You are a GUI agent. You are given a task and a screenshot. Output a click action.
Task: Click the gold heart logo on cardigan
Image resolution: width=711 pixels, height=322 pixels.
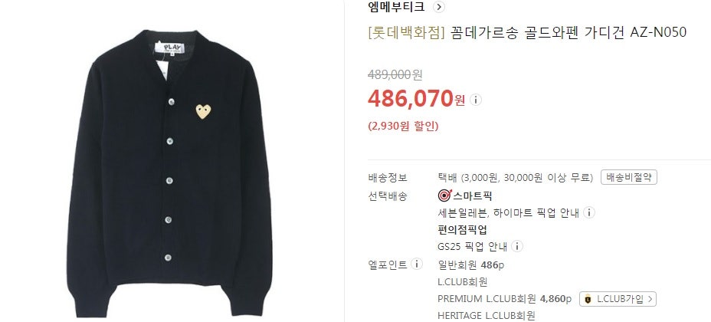point(203,112)
